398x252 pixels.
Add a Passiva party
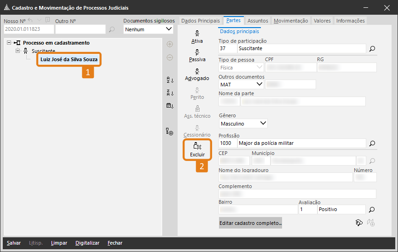point(197,55)
